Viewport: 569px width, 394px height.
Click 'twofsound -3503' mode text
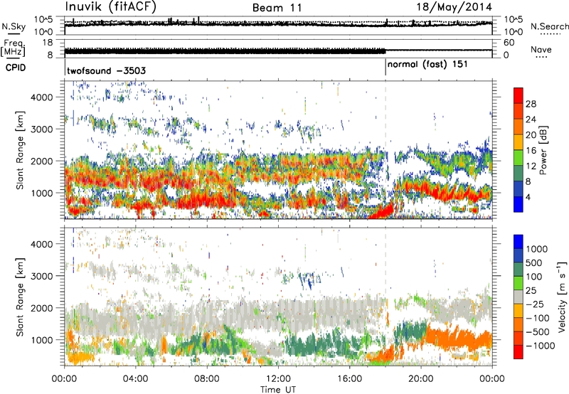(x=106, y=70)
